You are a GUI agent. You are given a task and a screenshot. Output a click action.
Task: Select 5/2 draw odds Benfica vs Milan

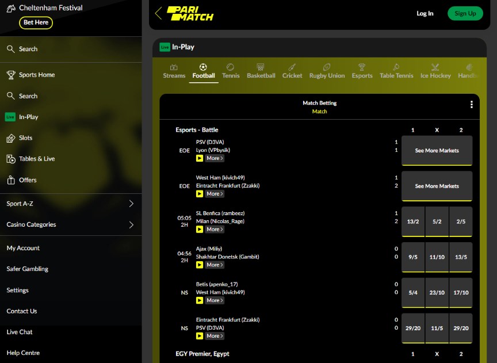(x=437, y=221)
